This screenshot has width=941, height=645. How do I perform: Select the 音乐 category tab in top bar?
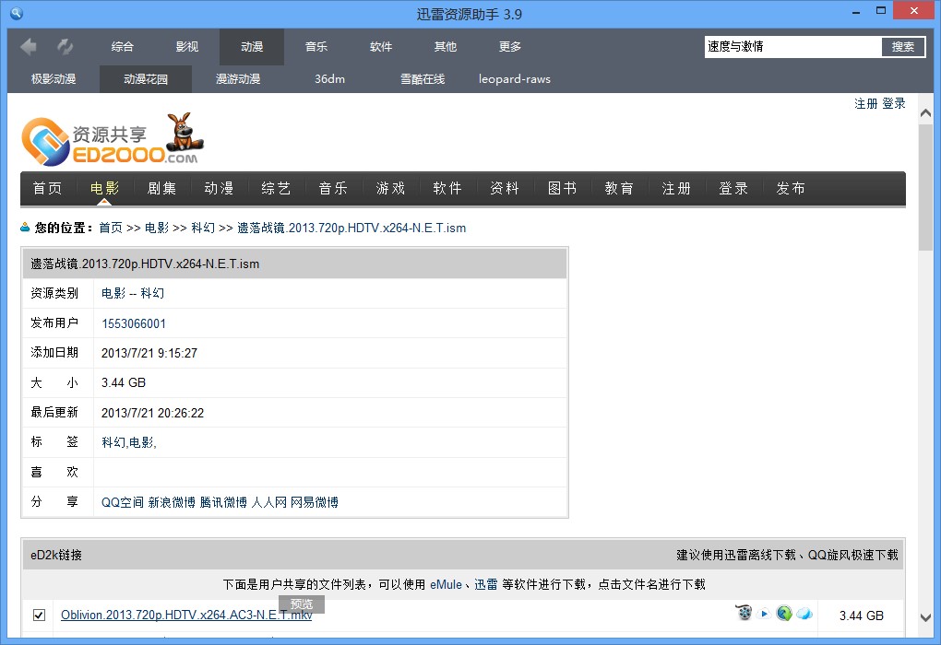pos(316,47)
